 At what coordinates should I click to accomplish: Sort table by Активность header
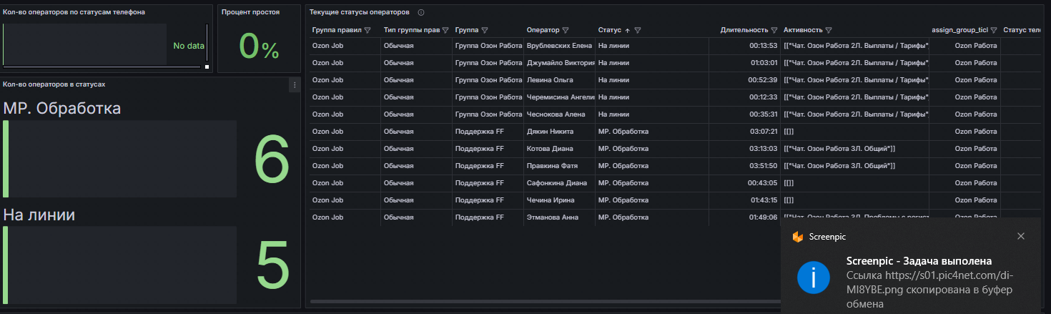point(804,30)
